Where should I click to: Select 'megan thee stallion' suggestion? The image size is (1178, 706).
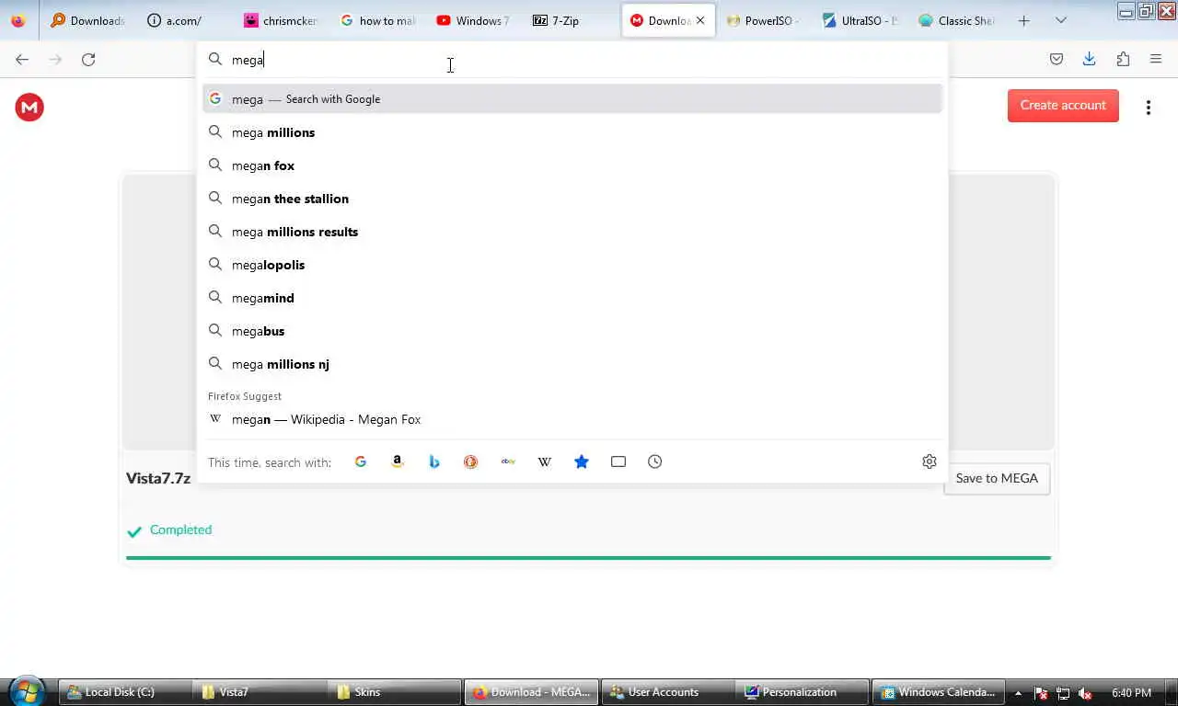[572, 199]
